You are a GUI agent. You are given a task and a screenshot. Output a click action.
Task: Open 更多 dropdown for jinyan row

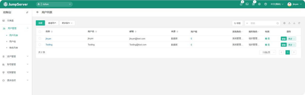(292, 39)
